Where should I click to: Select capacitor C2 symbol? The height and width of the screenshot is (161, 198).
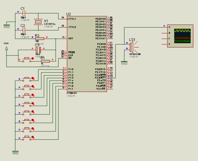point(24,30)
